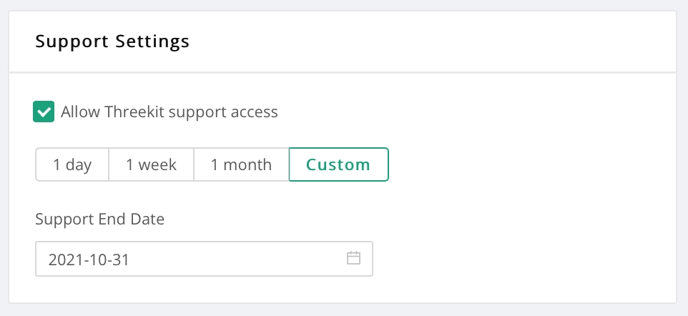The image size is (688, 316).
Task: Disable Threekit support access
Action: click(44, 112)
